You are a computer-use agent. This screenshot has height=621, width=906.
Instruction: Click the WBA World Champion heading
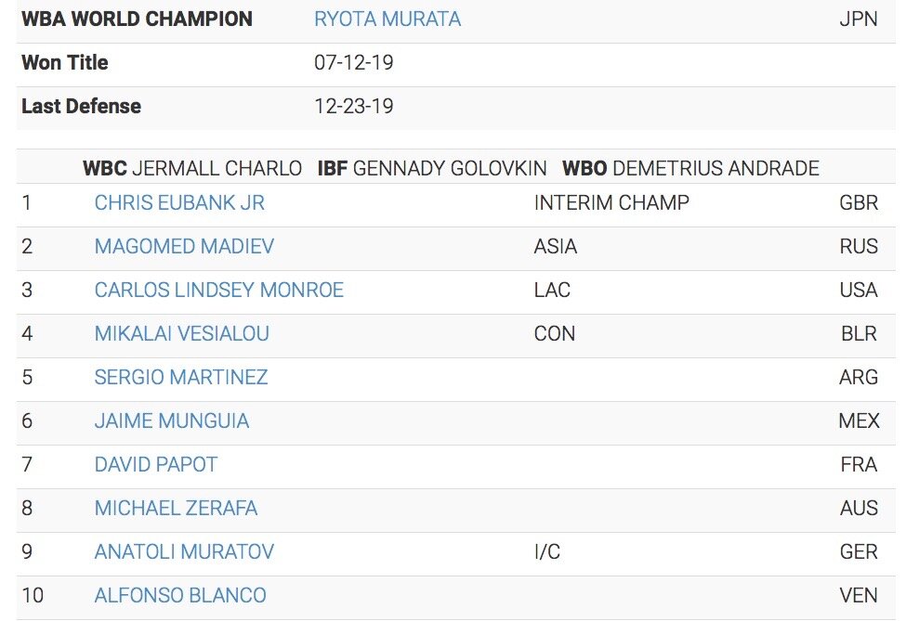pos(137,19)
